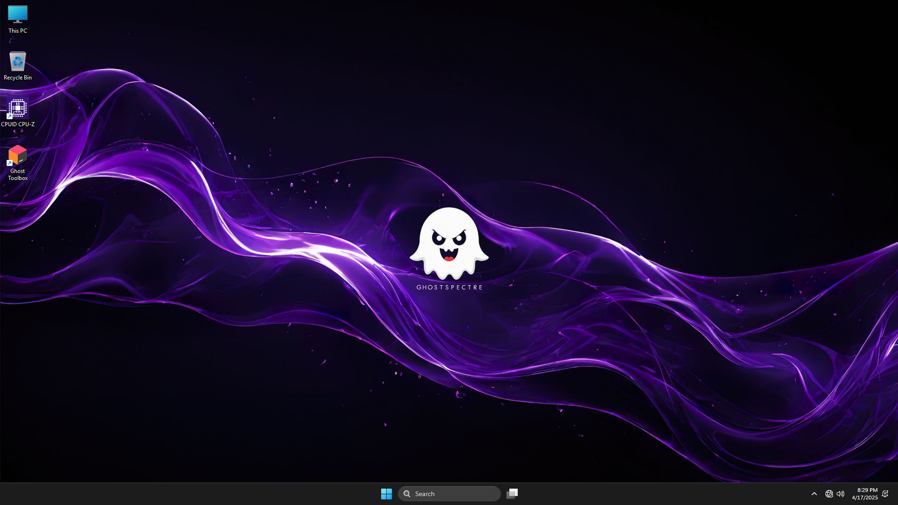Click the magnifier icon in taskbar search
This screenshot has height=505, width=898.
407,494
